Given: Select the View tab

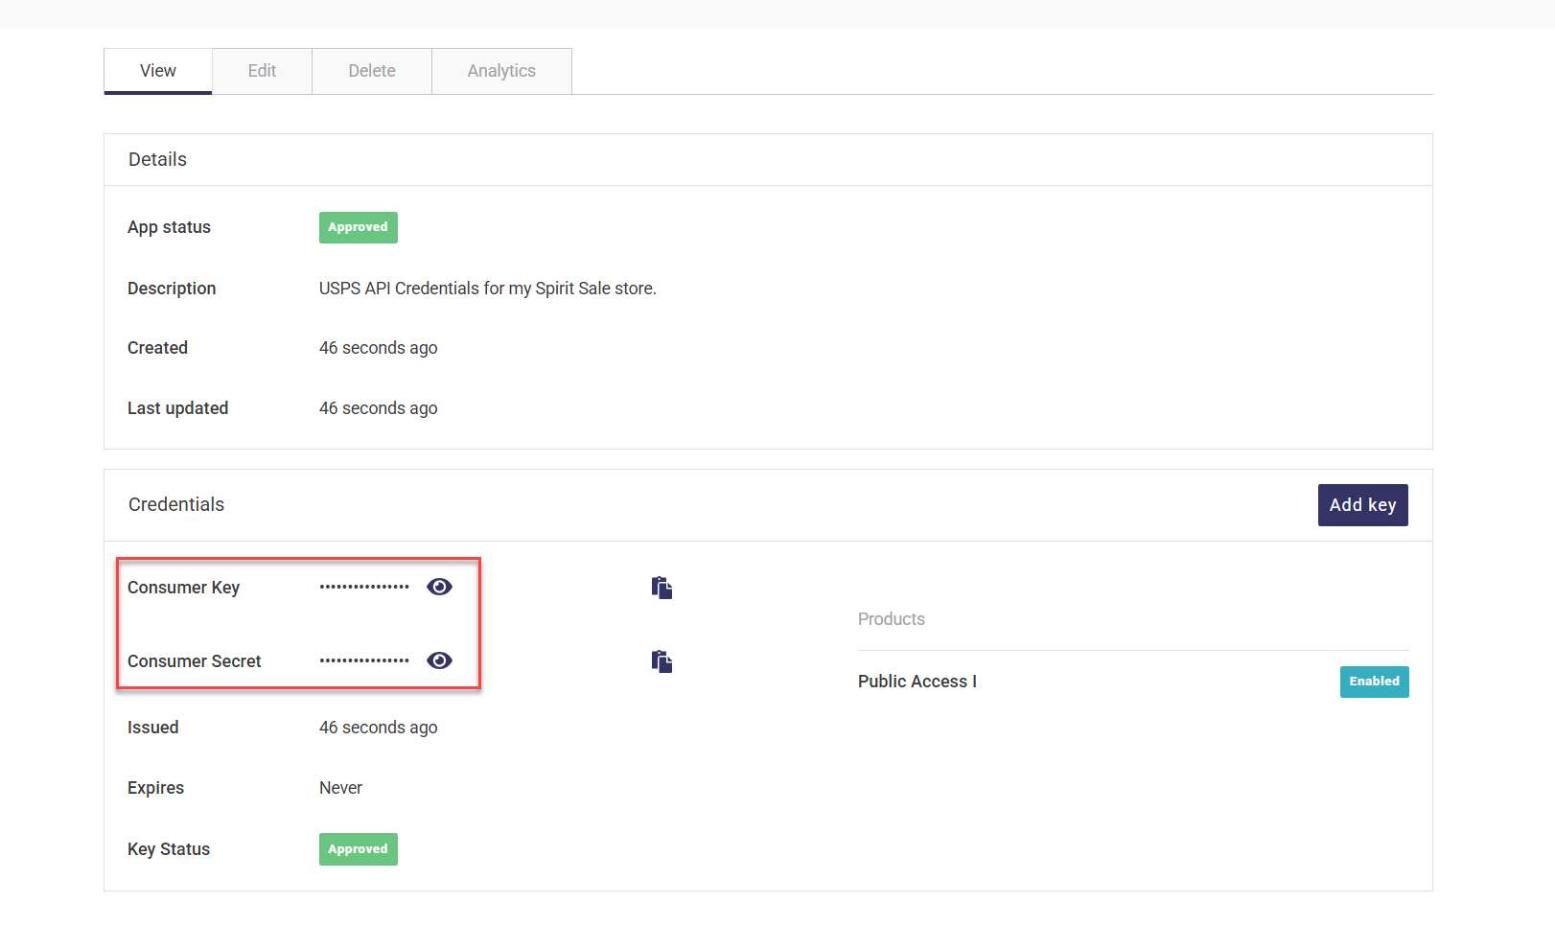Looking at the screenshot, I should tap(158, 71).
